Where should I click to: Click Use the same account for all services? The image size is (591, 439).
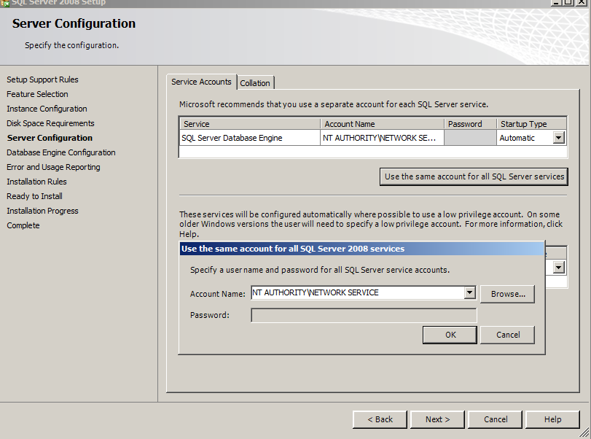[x=474, y=176]
